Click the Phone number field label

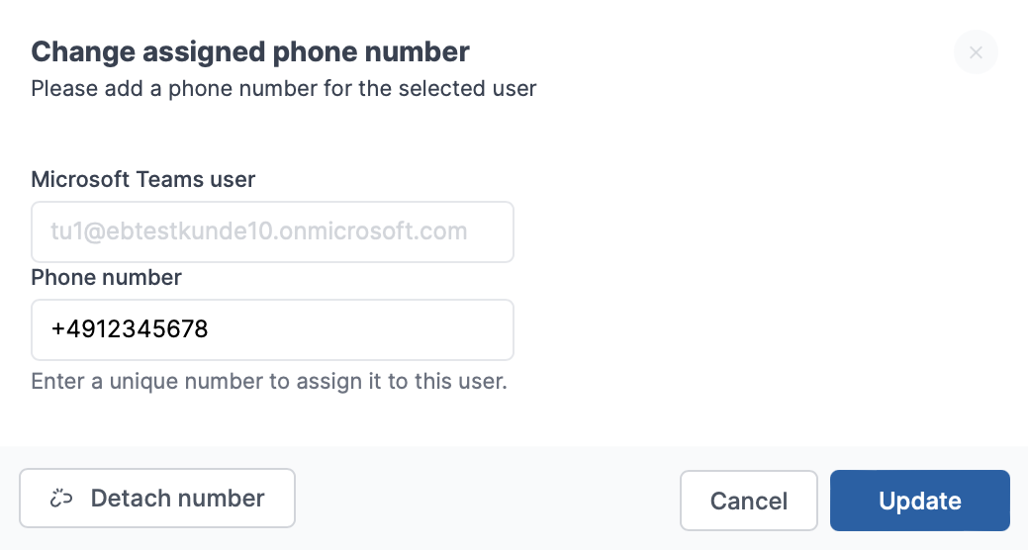tap(106, 277)
